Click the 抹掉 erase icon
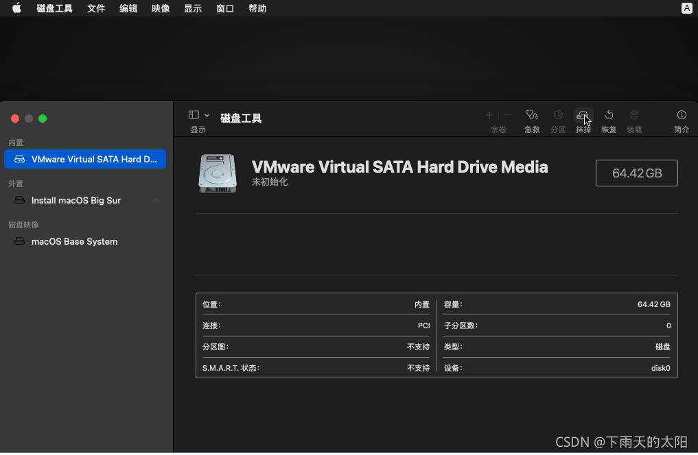This screenshot has height=455, width=698. coord(583,116)
